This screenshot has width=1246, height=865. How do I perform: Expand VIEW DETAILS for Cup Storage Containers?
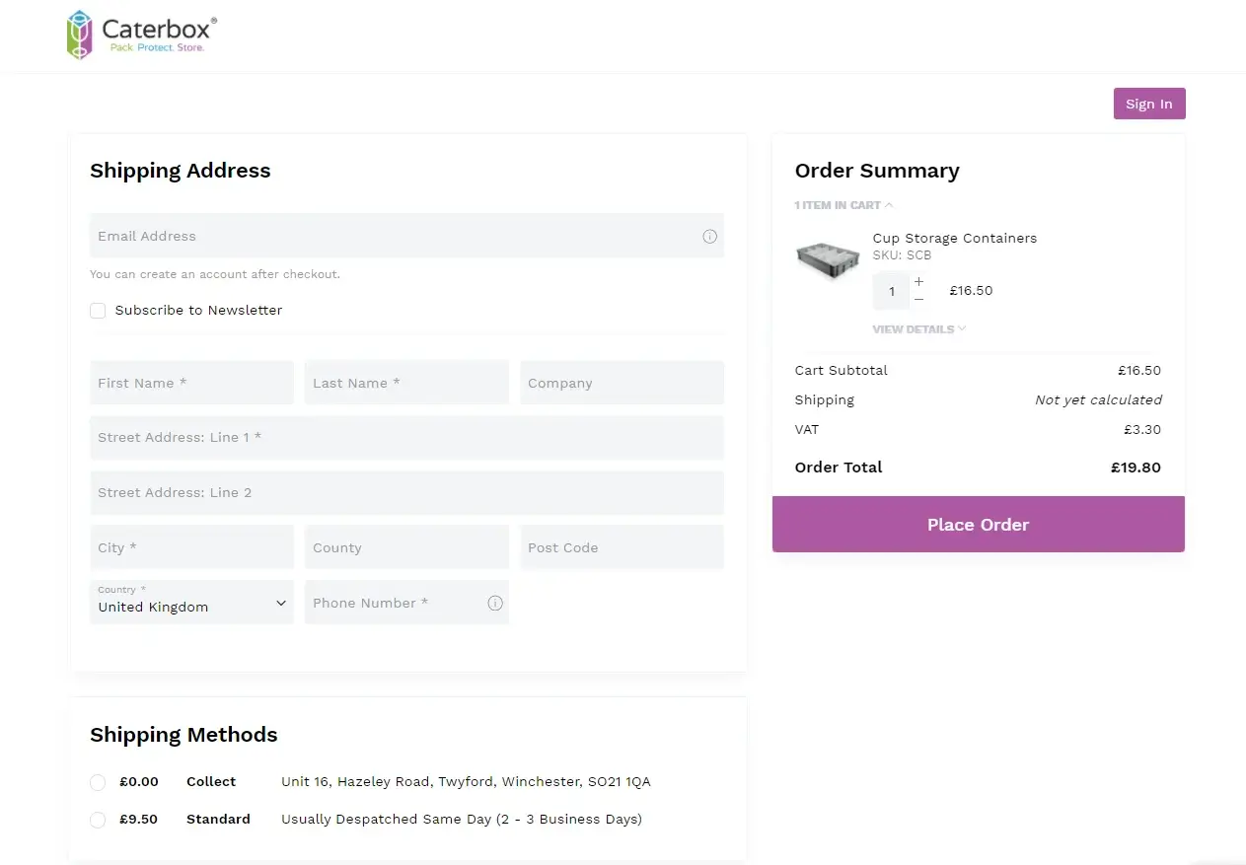click(x=917, y=328)
